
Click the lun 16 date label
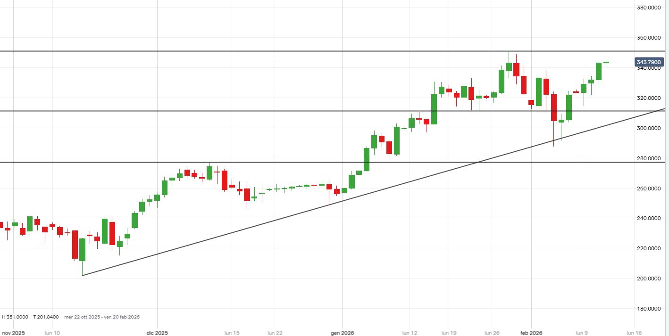point(633,333)
